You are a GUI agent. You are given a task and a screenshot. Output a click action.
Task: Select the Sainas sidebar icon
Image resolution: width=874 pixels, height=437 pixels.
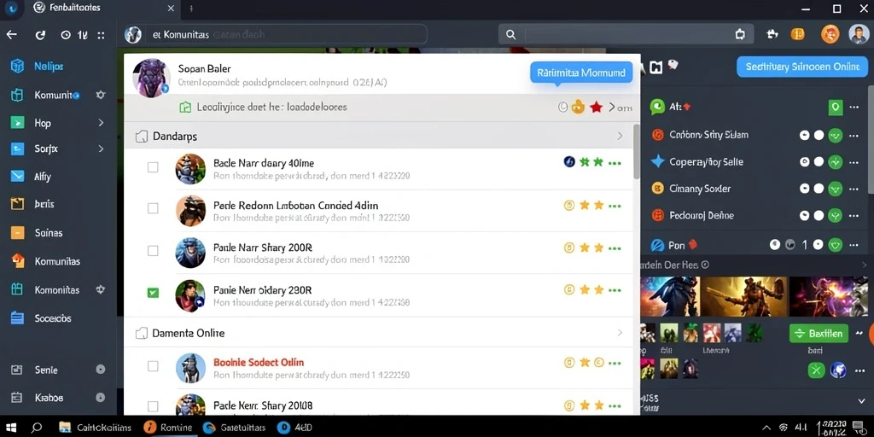pyautogui.click(x=17, y=232)
